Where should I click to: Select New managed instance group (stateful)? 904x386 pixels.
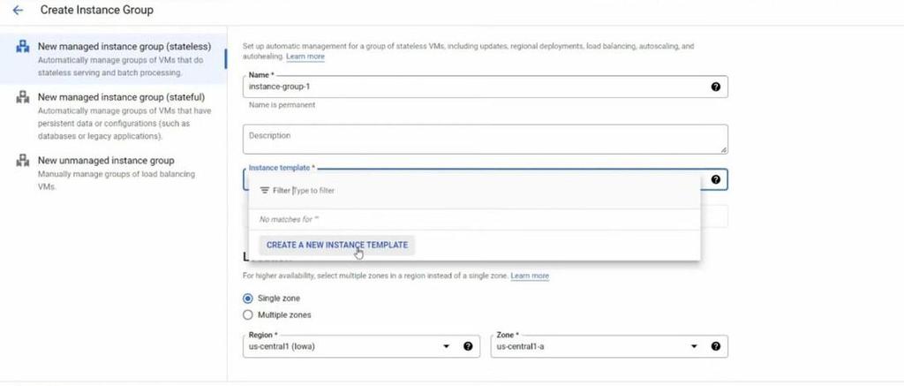click(x=121, y=97)
